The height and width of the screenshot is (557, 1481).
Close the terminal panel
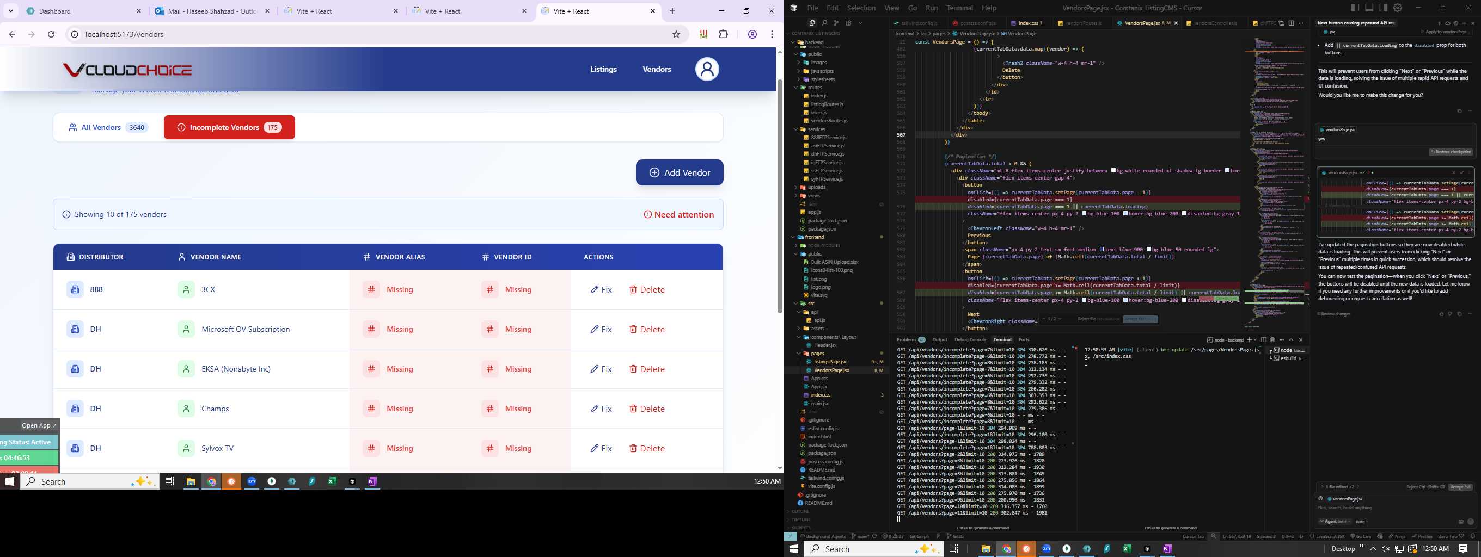tap(1301, 340)
